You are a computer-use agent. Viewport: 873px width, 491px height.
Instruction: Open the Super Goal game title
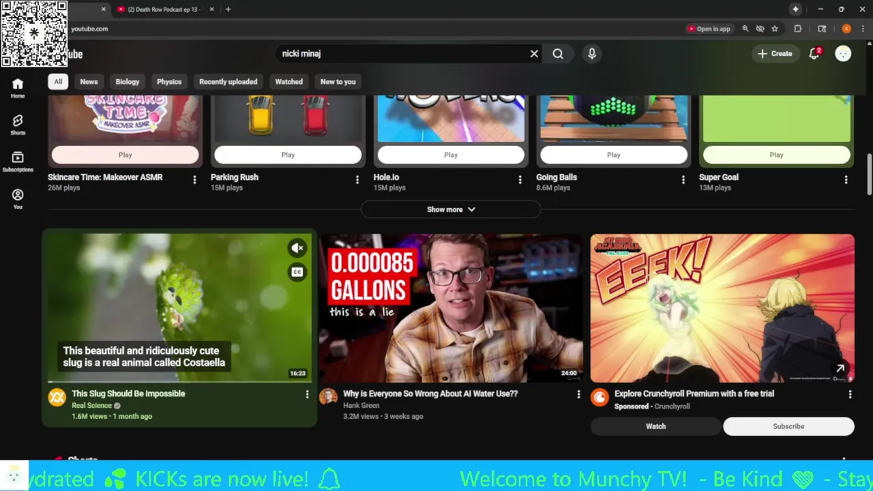[719, 177]
